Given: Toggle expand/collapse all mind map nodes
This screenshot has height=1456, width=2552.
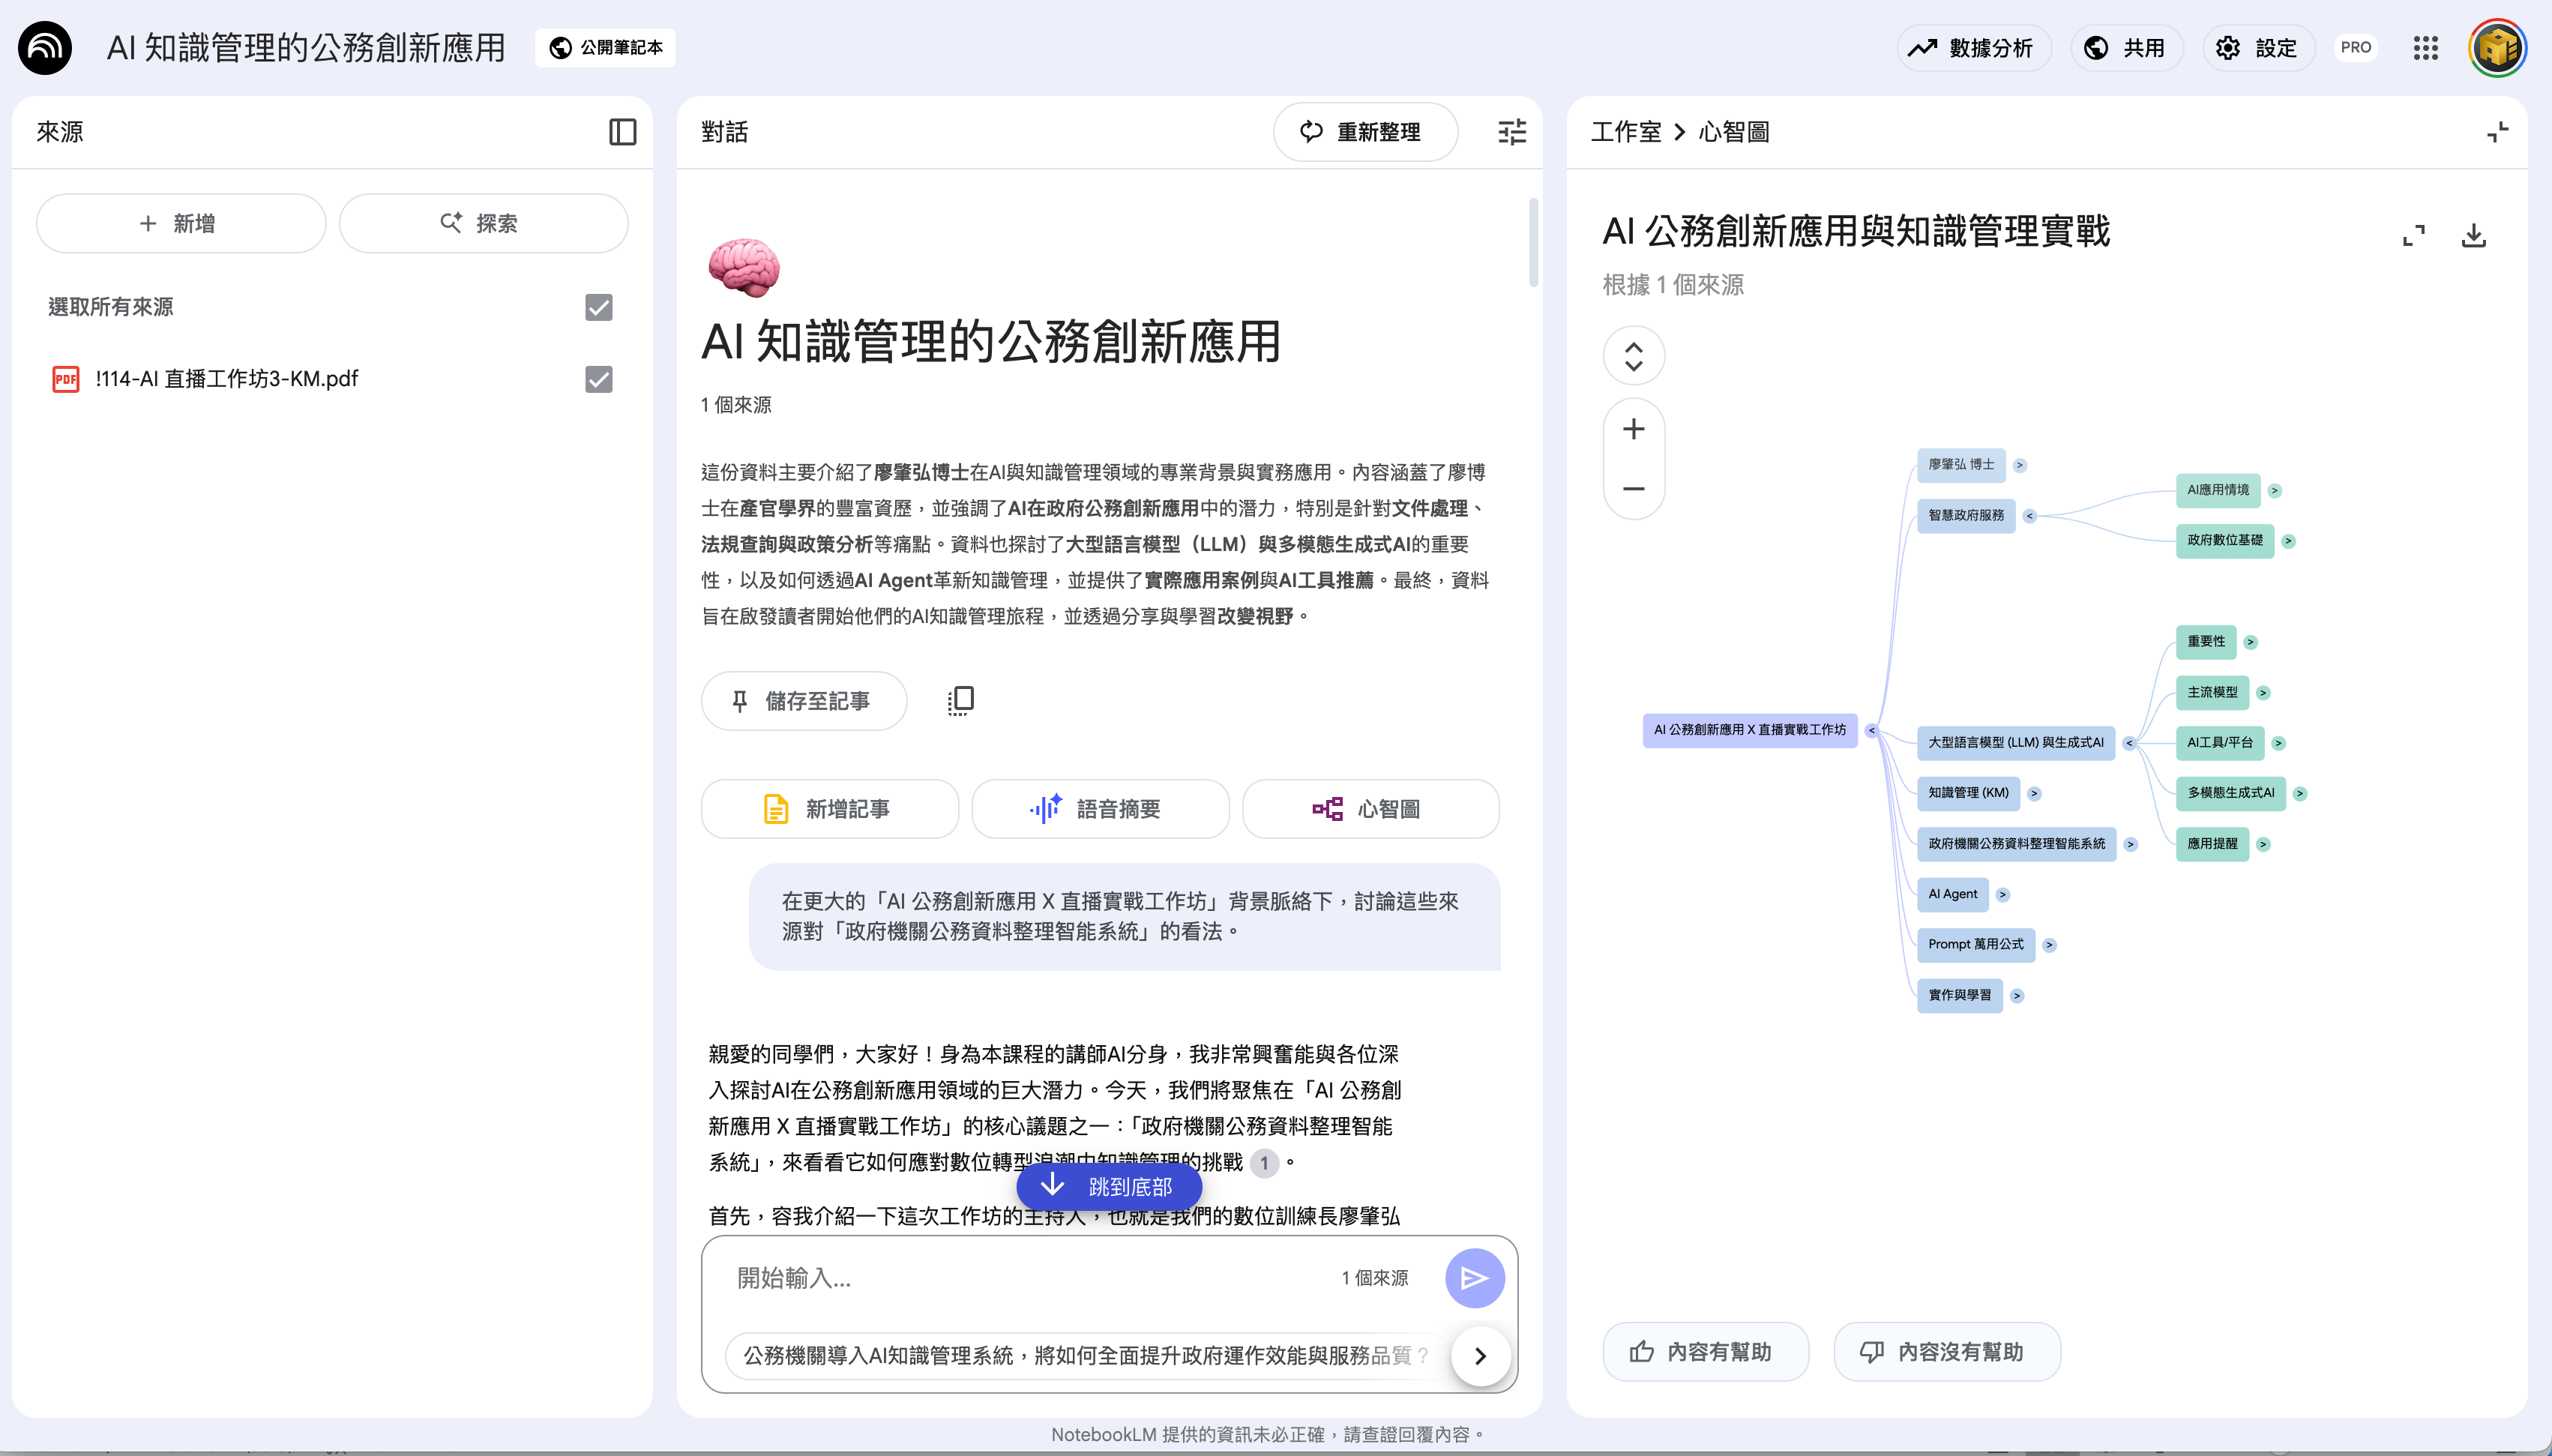Looking at the screenshot, I should click(x=1634, y=356).
